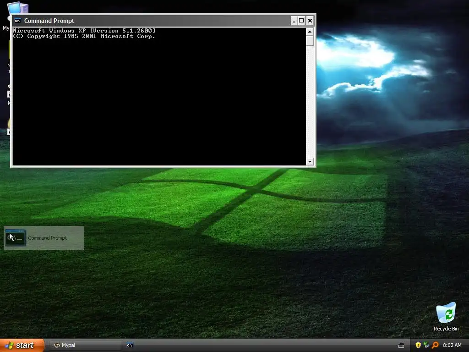
Task: Click the Command Prompt scrollbar thumb
Action: 310,40
